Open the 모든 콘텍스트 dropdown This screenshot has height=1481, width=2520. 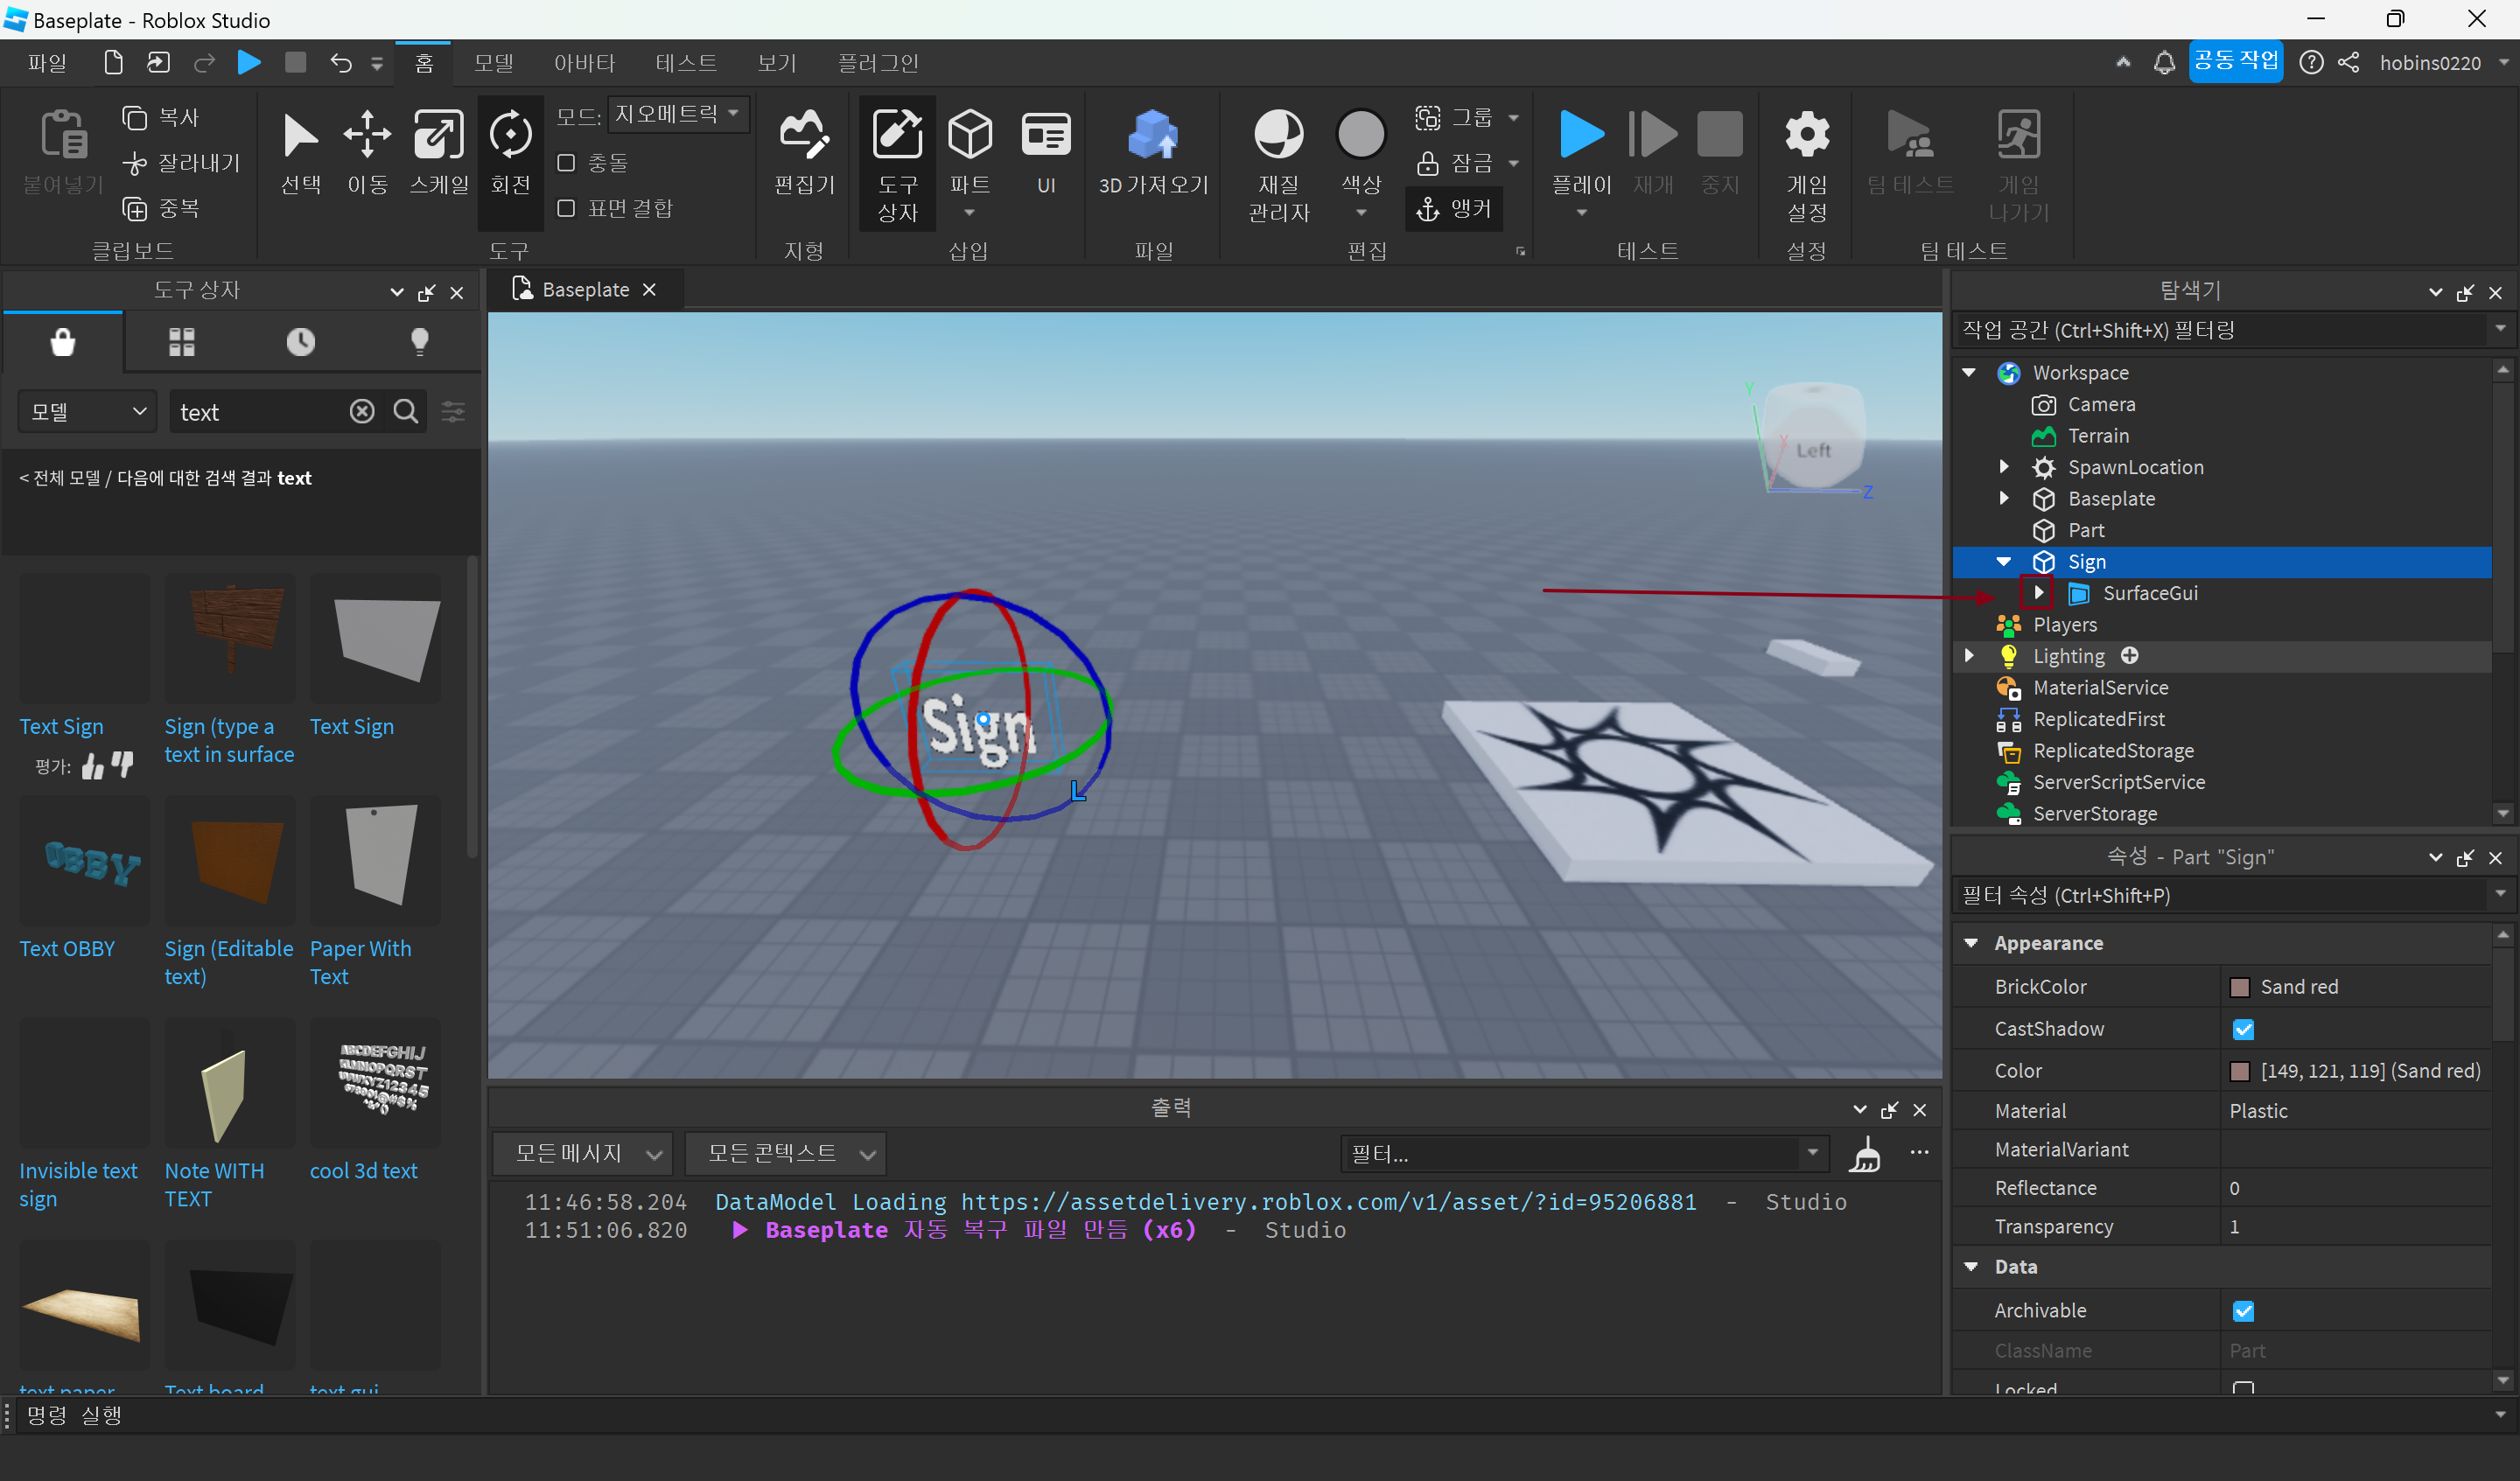786,1154
